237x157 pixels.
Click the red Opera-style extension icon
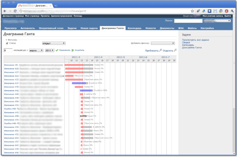tap(226, 11)
